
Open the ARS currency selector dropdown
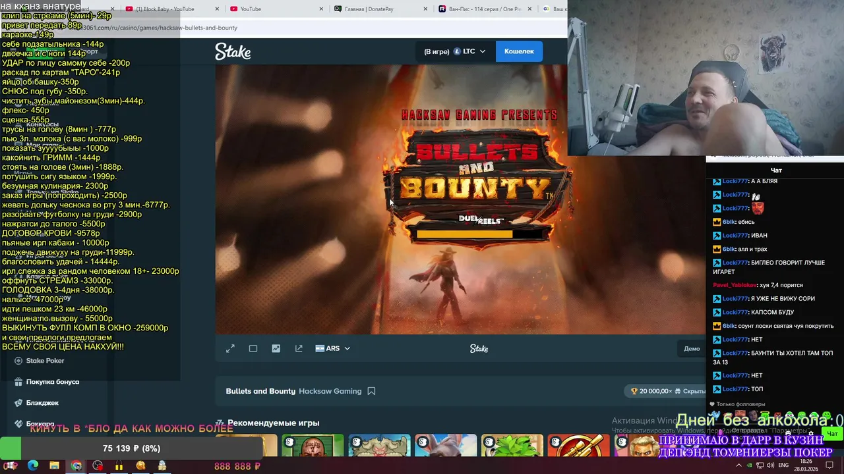point(333,348)
